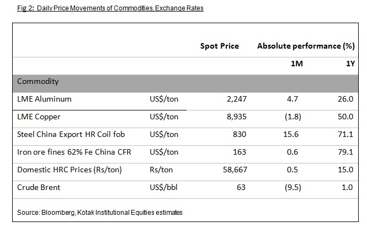
Task: Select the Absolute performance (%) header
Action: [x=306, y=46]
